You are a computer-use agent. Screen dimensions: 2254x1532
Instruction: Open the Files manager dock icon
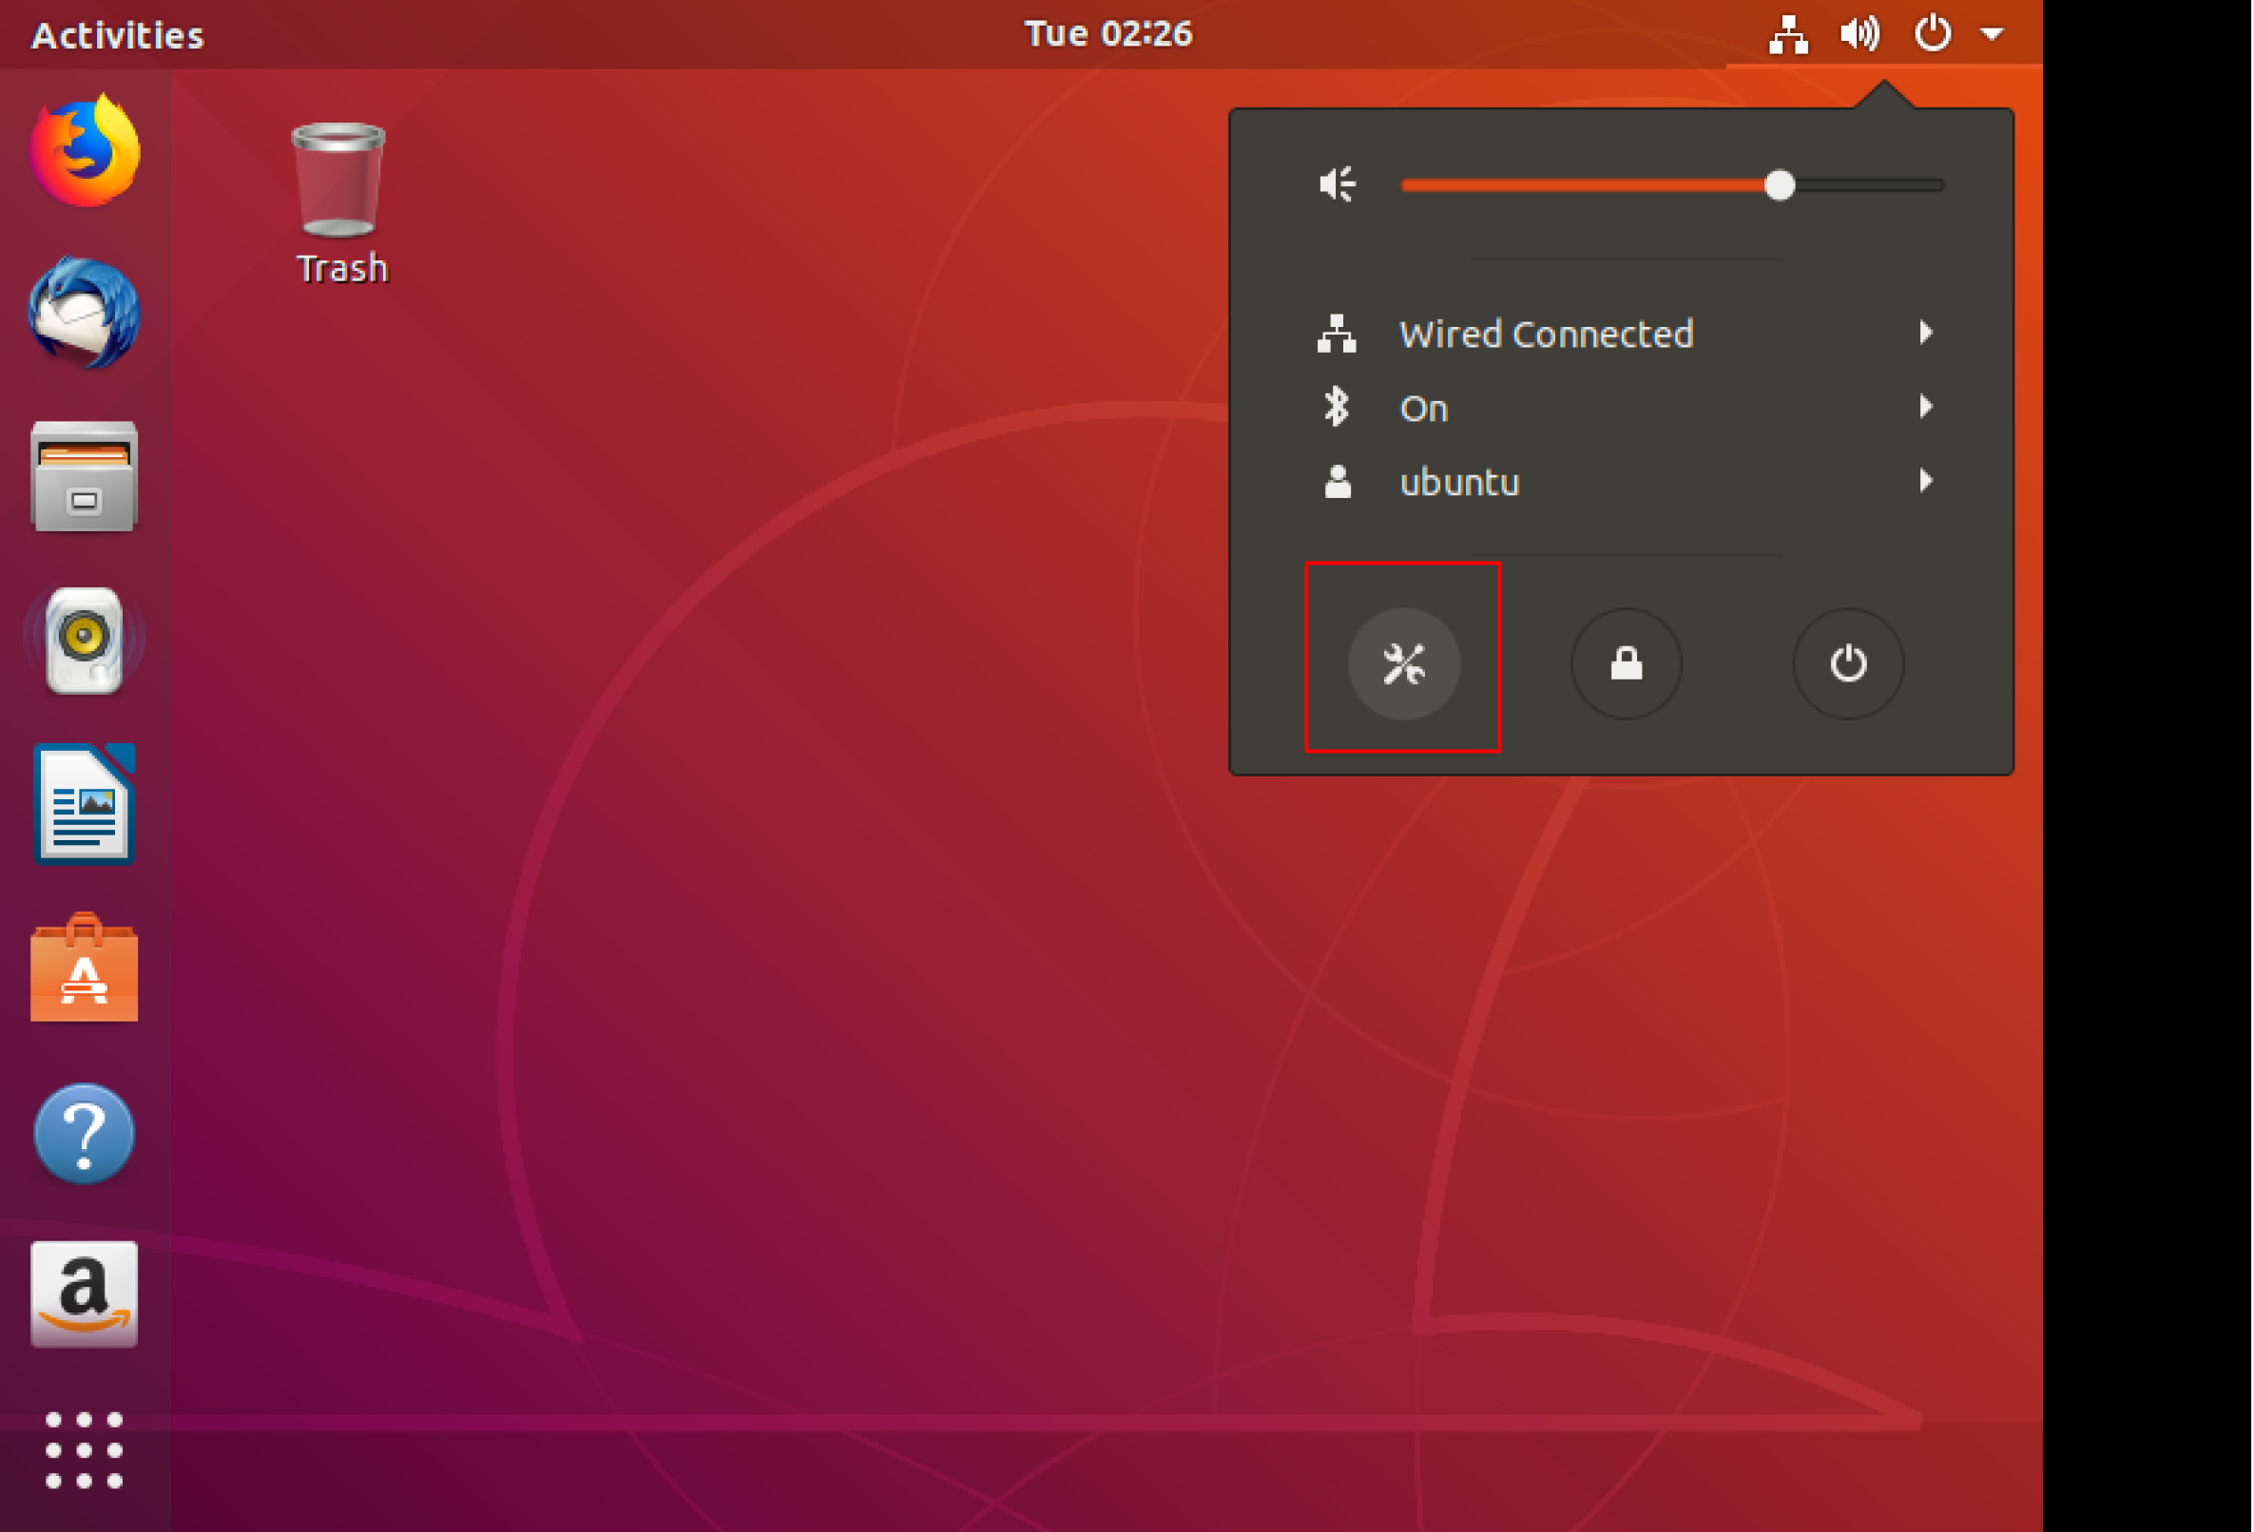(85, 477)
